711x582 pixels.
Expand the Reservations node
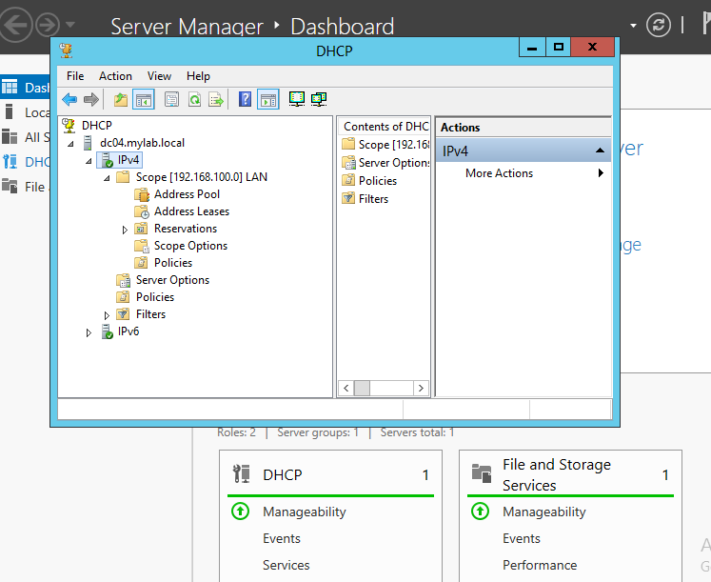coord(125,230)
